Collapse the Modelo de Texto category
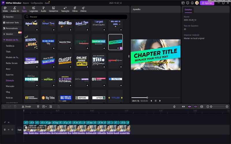Screen dimensions: 231x144 point(4,40)
